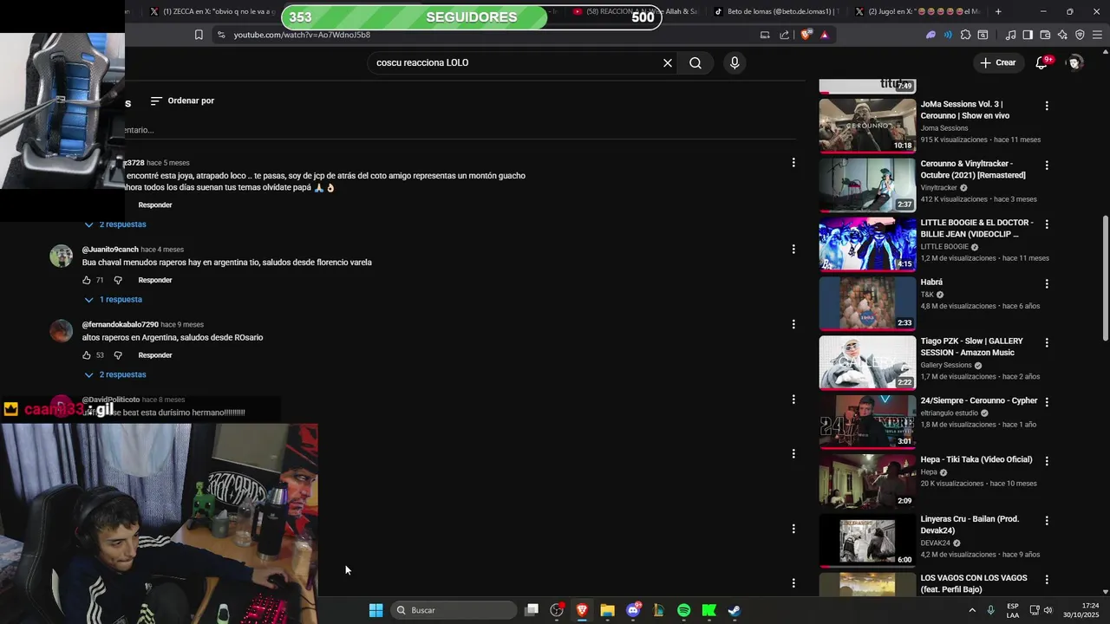This screenshot has width=1110, height=624.
Task: Switch to the Beto de lomas TikTok tab
Action: [776, 11]
